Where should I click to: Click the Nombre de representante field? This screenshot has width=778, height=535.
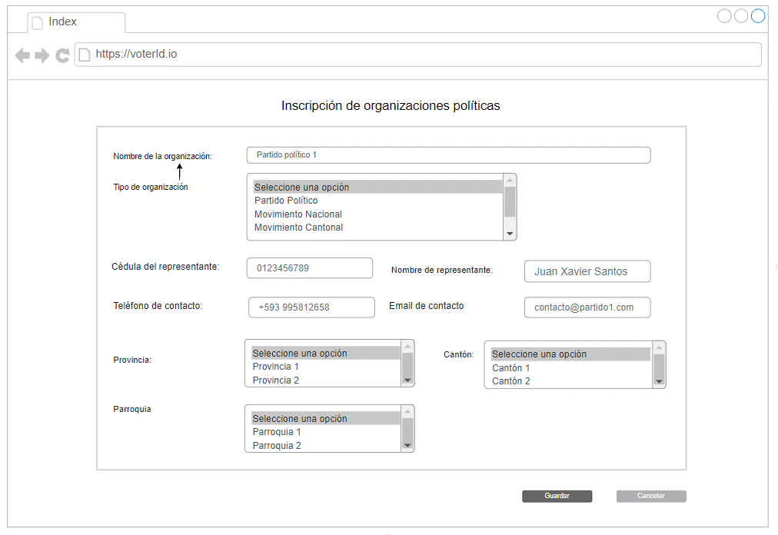coord(587,271)
